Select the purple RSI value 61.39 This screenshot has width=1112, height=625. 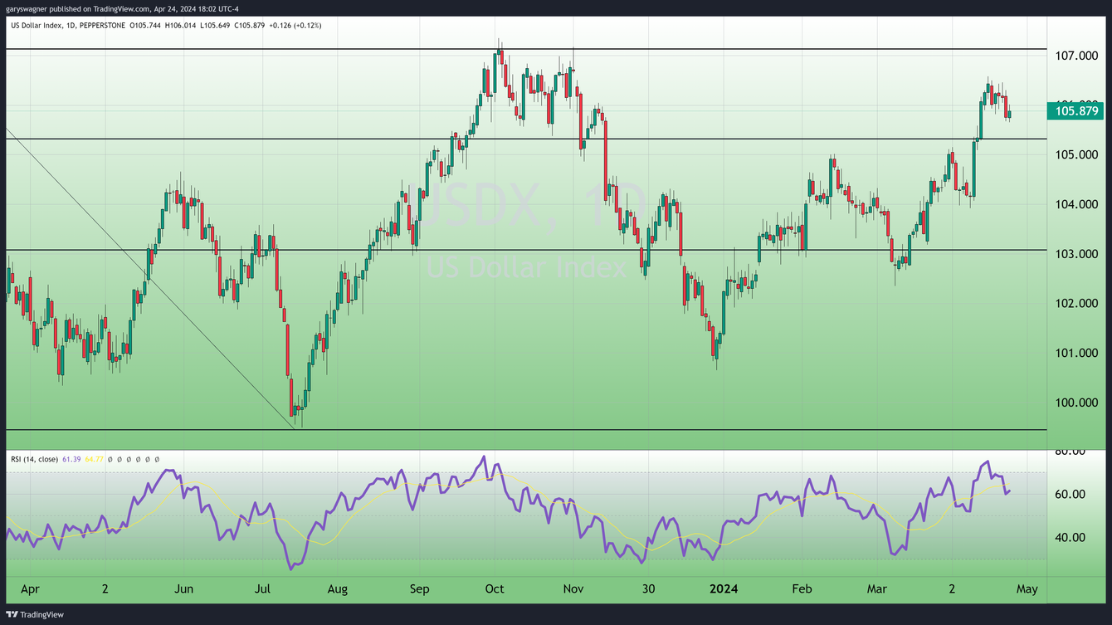pyautogui.click(x=72, y=458)
